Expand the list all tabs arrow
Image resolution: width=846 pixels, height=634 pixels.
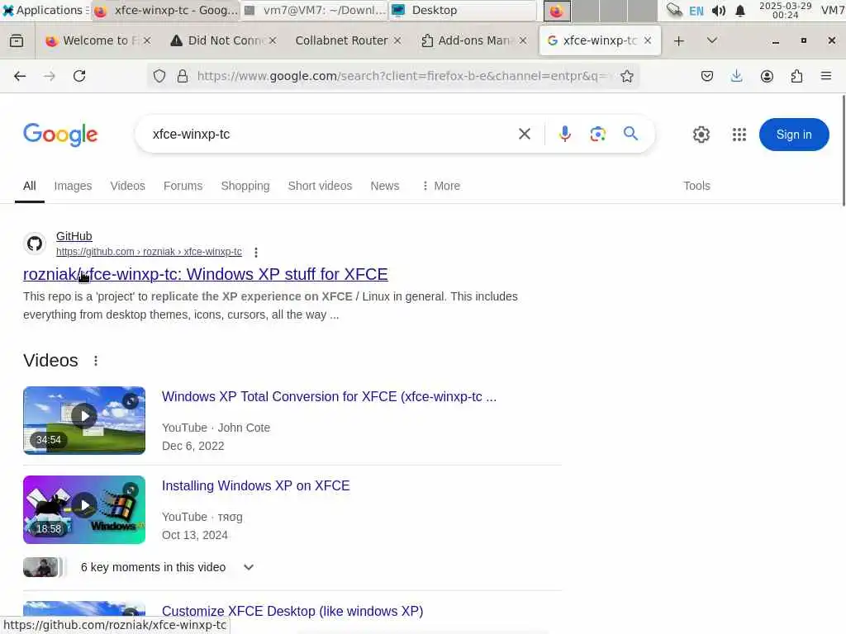click(711, 40)
